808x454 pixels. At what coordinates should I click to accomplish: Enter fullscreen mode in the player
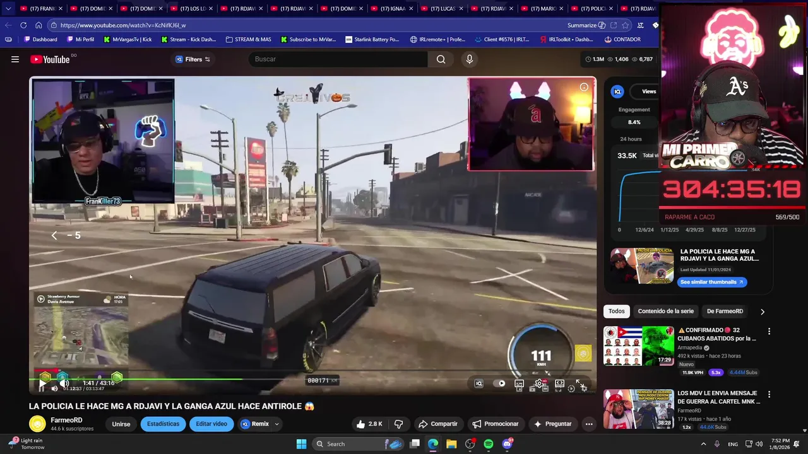[580, 383]
